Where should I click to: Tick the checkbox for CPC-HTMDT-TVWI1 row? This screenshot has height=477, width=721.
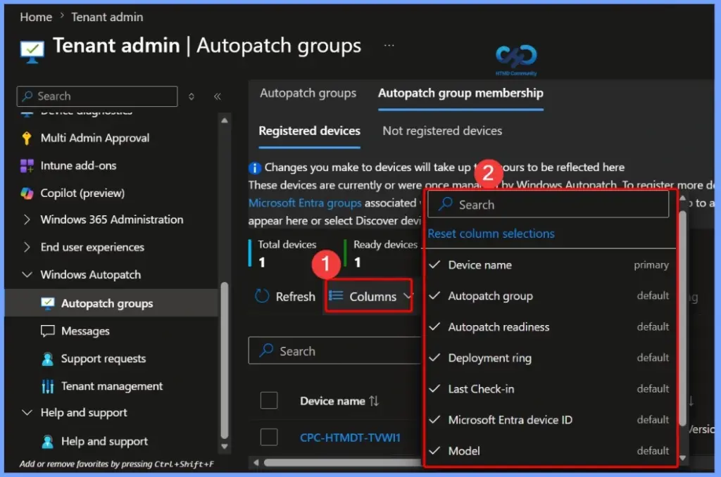pos(269,437)
